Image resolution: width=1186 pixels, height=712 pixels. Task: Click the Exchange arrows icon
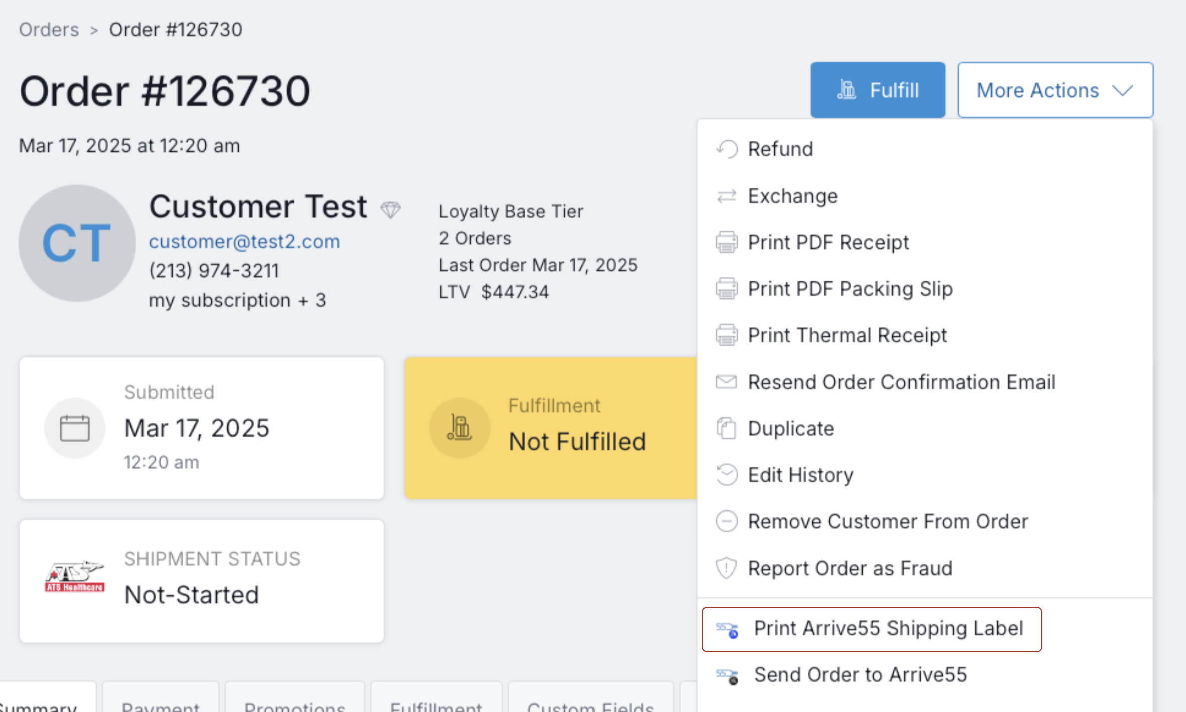(727, 196)
